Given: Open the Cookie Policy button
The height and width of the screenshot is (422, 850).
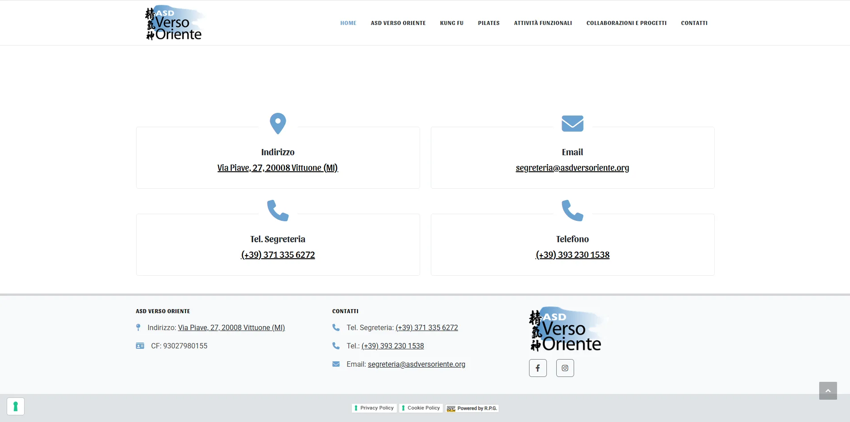Looking at the screenshot, I should 421,408.
